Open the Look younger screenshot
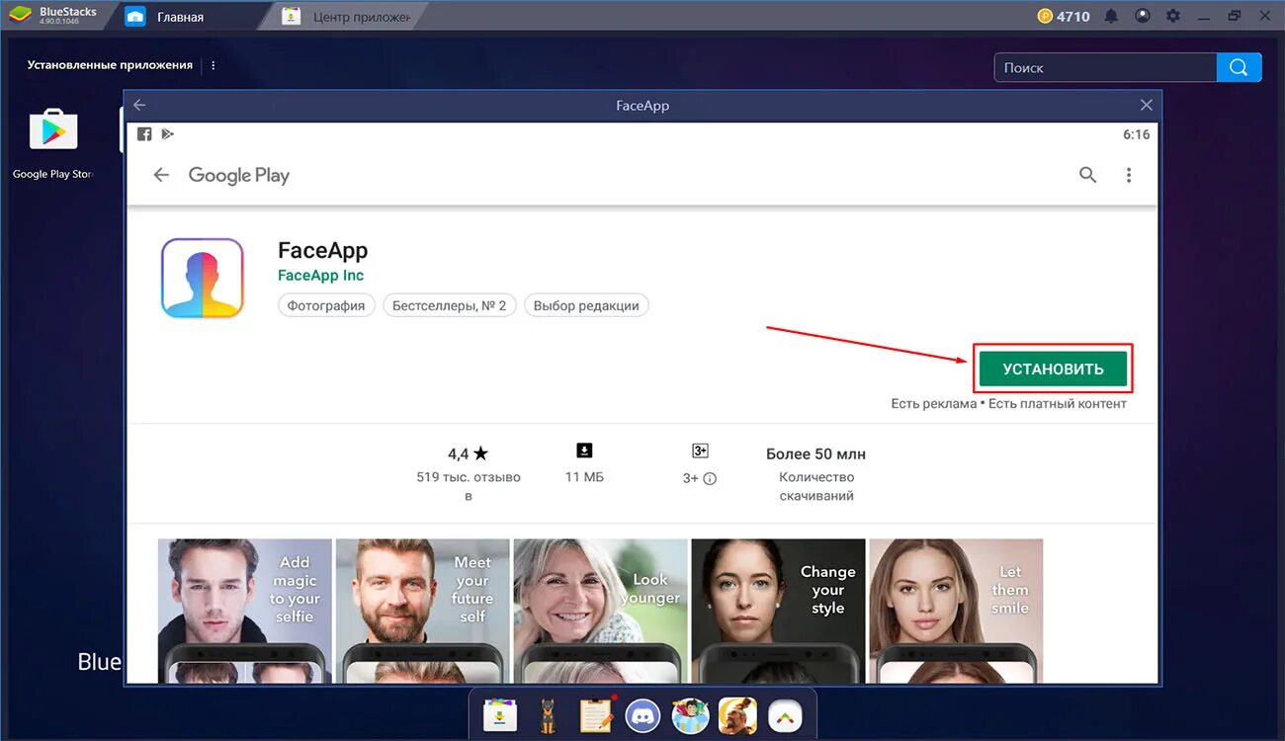Image resolution: width=1285 pixels, height=741 pixels. coord(601,611)
